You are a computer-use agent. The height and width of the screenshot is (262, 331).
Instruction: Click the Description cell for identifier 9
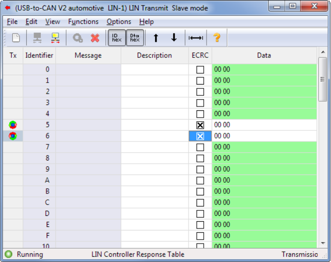[x=155, y=169]
